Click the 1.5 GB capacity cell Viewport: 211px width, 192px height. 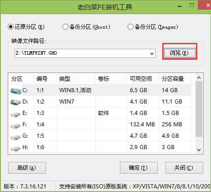coord(170,113)
